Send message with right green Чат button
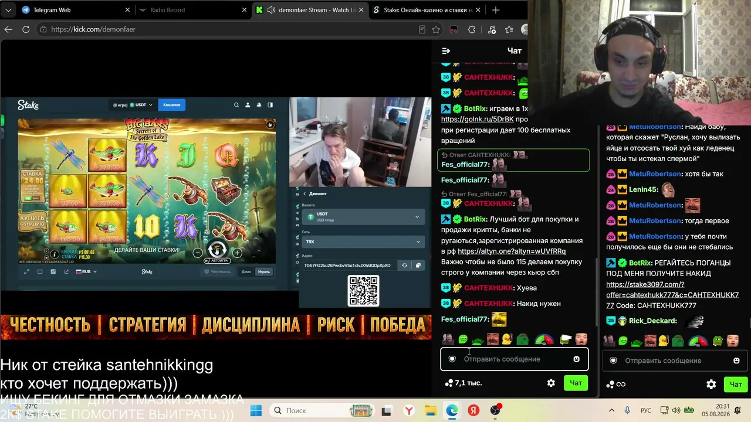 tap(736, 384)
